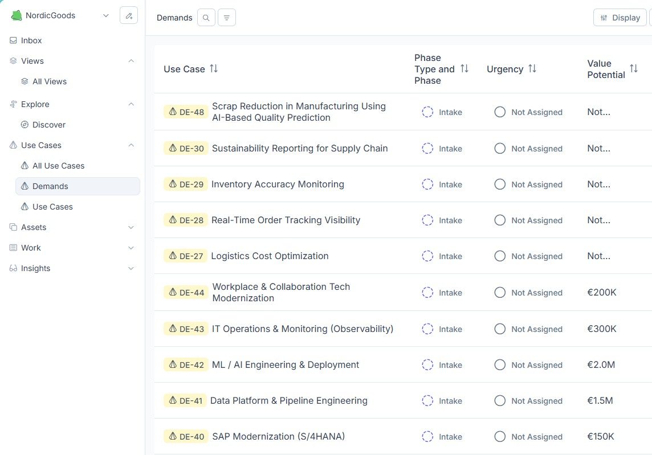The image size is (652, 455).
Task: Click the search magnifier icon next to Demands
Action: point(206,18)
